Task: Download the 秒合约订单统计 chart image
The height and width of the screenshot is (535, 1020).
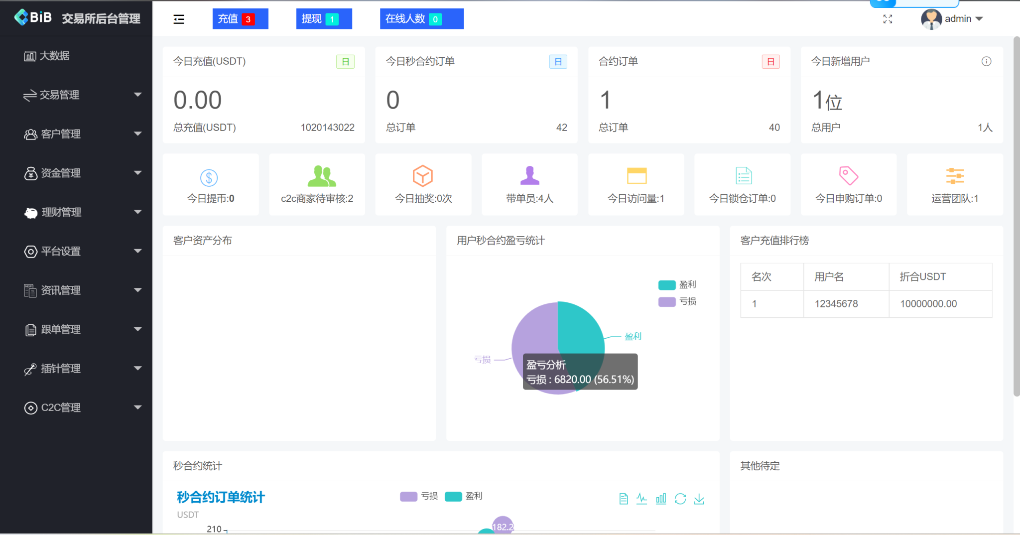Action: pyautogui.click(x=700, y=498)
